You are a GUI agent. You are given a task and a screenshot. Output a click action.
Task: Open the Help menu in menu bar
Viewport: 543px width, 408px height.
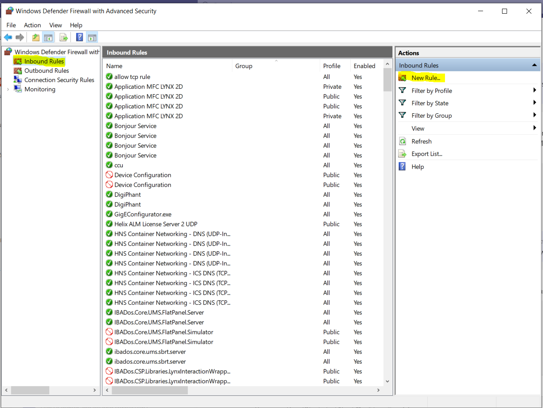coord(76,25)
